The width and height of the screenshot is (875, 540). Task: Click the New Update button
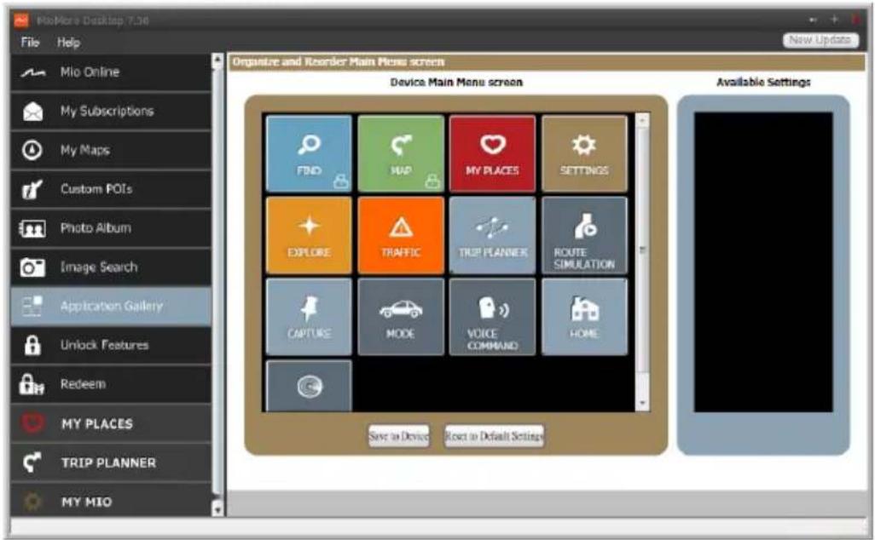(x=820, y=40)
